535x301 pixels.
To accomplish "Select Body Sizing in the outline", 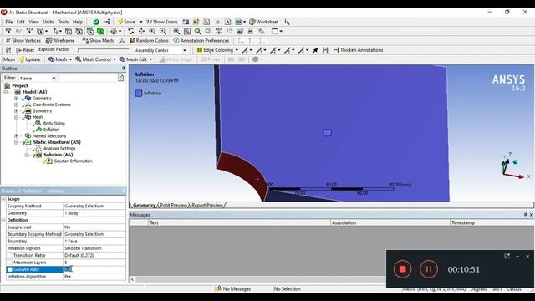I will click(53, 123).
